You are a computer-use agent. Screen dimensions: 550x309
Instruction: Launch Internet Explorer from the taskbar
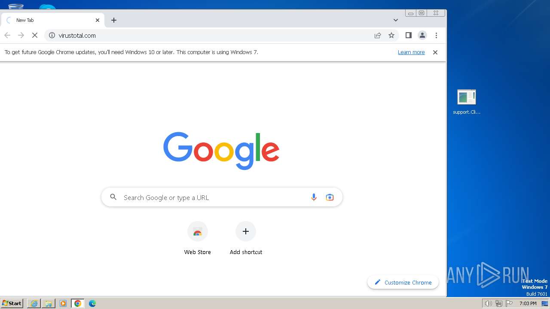pyautogui.click(x=34, y=303)
